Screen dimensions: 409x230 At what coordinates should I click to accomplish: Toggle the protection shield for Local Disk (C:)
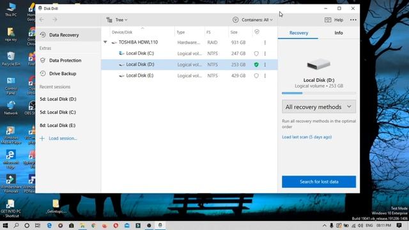pyautogui.click(x=256, y=54)
